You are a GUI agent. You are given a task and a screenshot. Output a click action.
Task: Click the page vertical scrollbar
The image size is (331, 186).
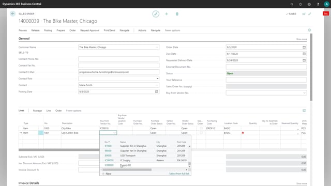pyautogui.click(x=311, y=67)
